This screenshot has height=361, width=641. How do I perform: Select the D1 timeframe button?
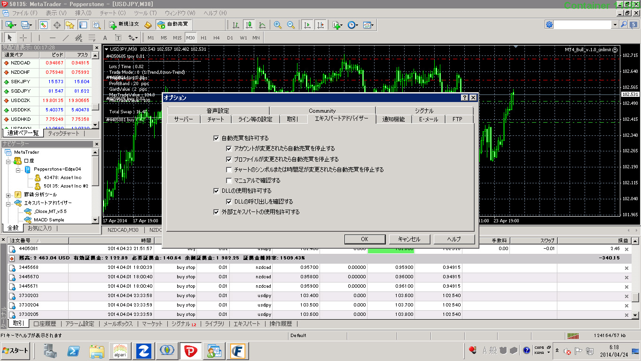(230, 38)
